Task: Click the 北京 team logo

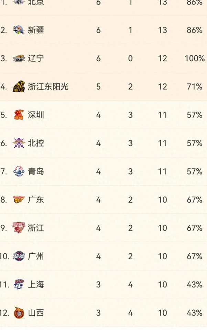Action: point(19,3)
